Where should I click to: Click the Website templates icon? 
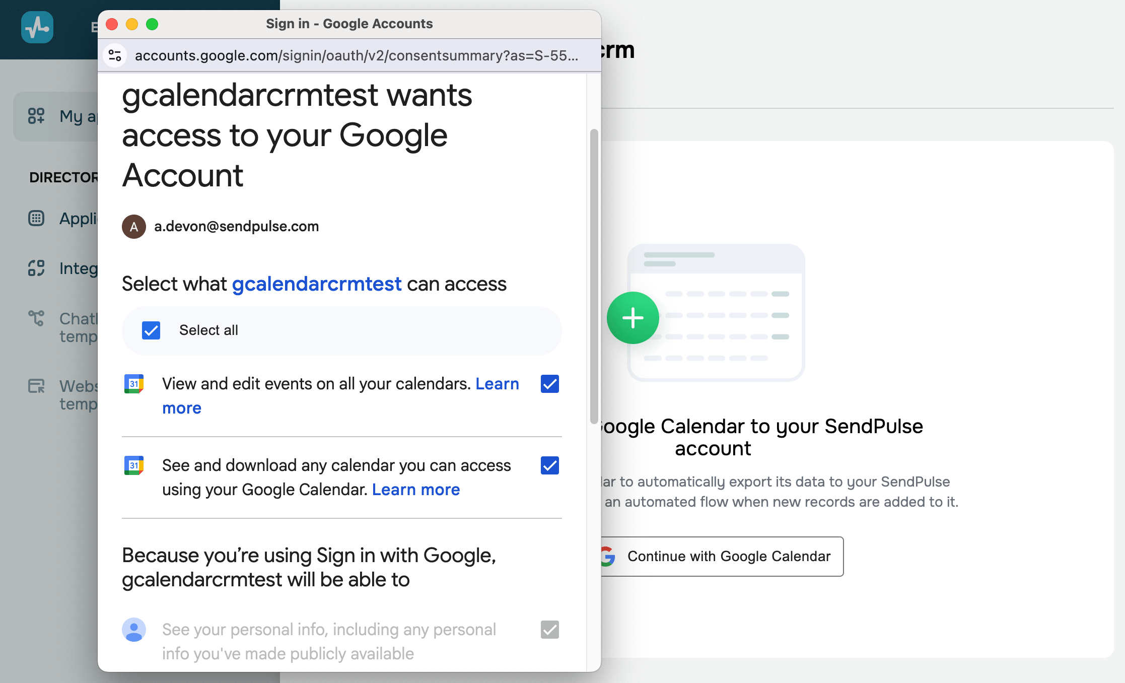(36, 386)
